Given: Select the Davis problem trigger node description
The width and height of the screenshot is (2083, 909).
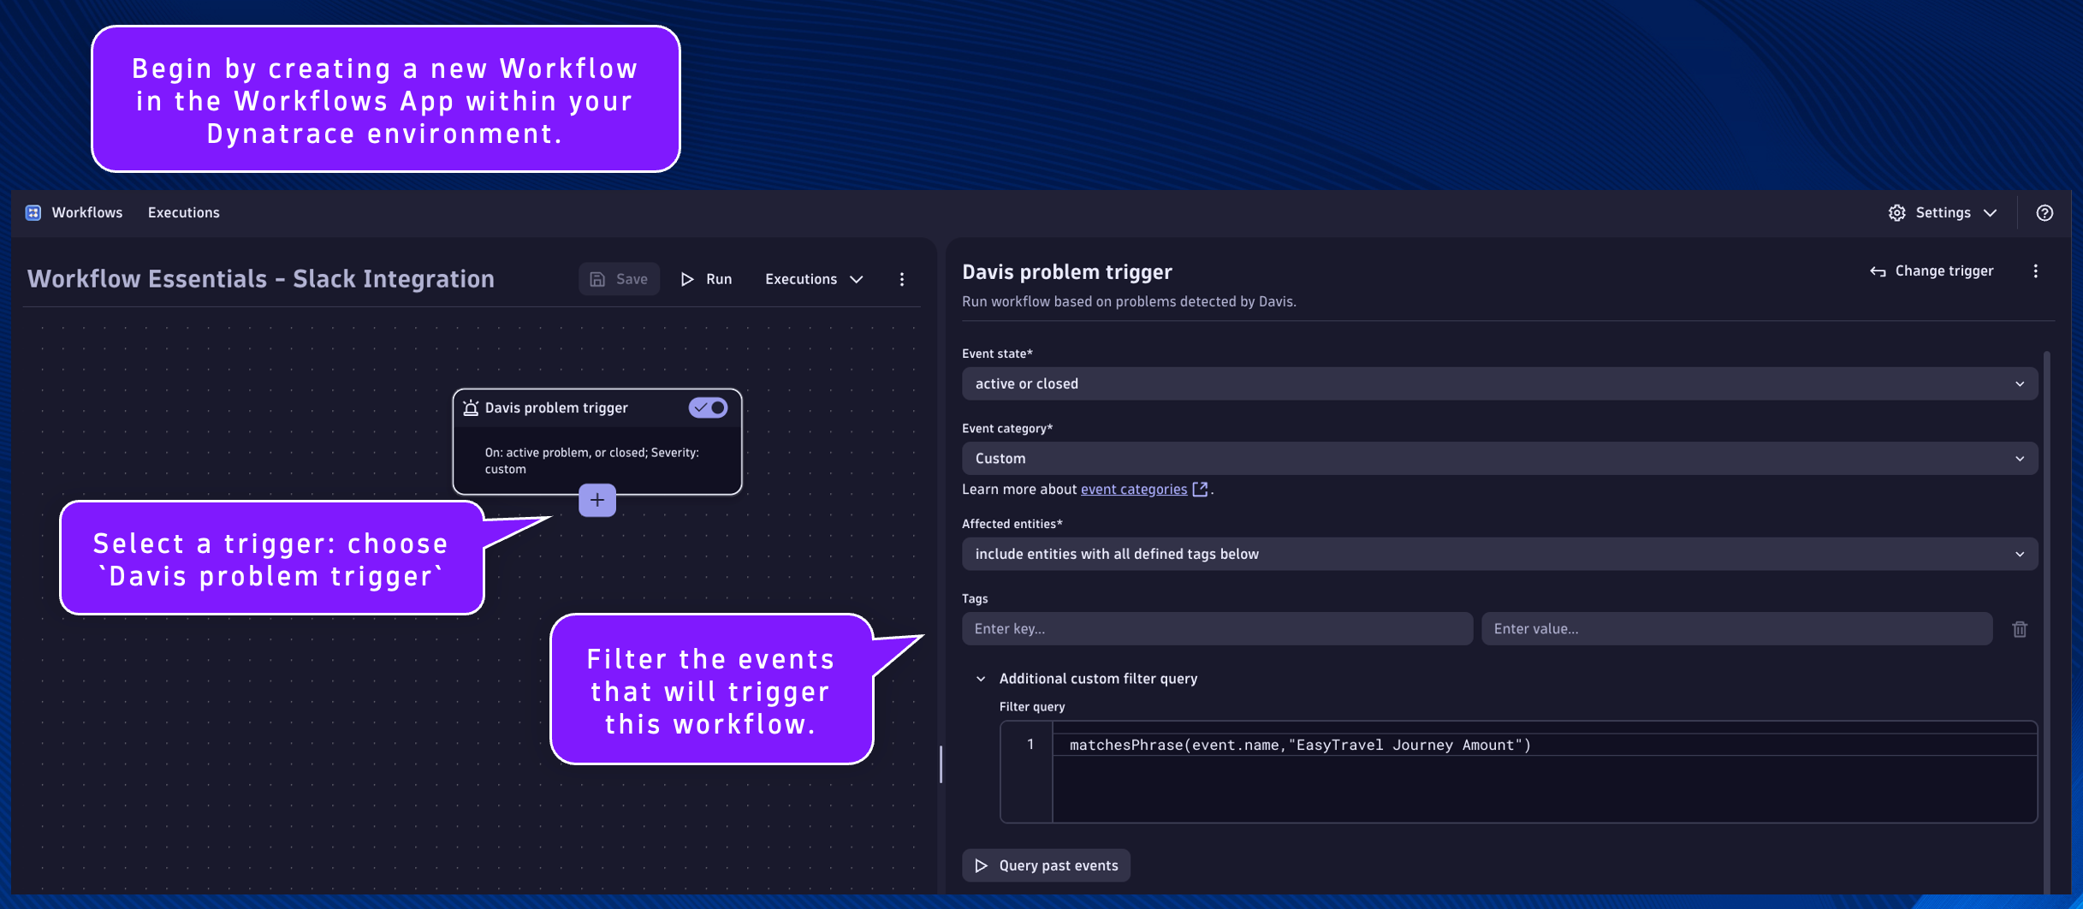Looking at the screenshot, I should (591, 460).
